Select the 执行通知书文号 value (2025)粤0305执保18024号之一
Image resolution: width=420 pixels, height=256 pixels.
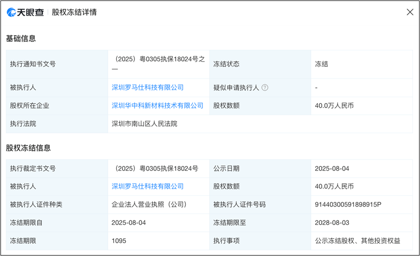click(158, 64)
